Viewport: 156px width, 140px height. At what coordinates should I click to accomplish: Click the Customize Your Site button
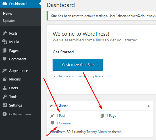(78, 65)
